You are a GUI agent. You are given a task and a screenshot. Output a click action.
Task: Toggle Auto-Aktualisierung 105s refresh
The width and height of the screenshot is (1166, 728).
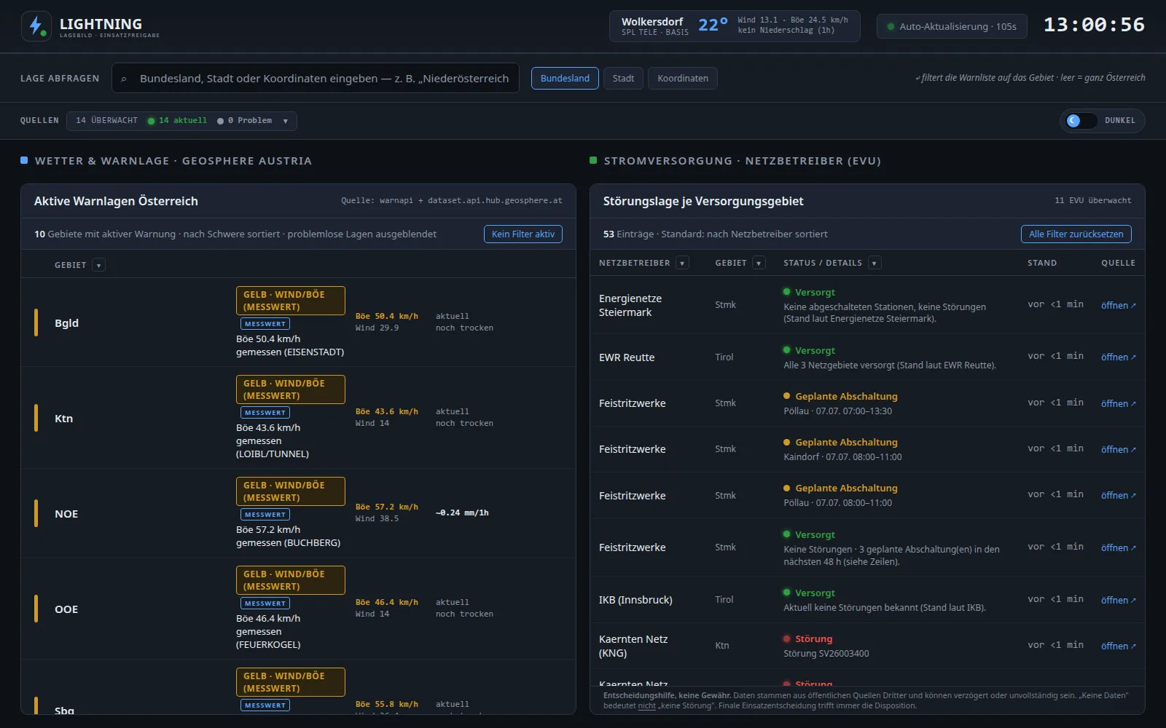pos(952,26)
